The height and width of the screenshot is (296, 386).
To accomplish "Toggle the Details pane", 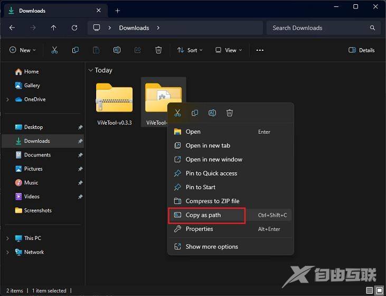I will click(x=361, y=50).
